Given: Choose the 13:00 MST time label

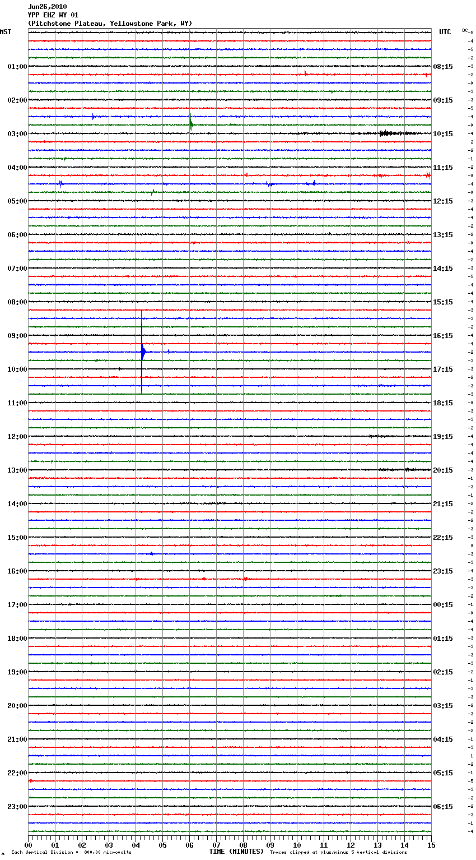Looking at the screenshot, I should [x=17, y=470].
